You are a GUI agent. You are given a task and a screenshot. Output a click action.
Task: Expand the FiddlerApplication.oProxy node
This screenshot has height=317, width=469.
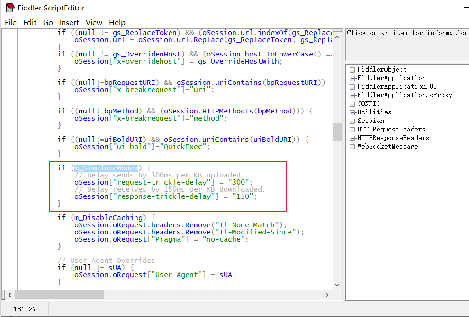tap(352, 95)
